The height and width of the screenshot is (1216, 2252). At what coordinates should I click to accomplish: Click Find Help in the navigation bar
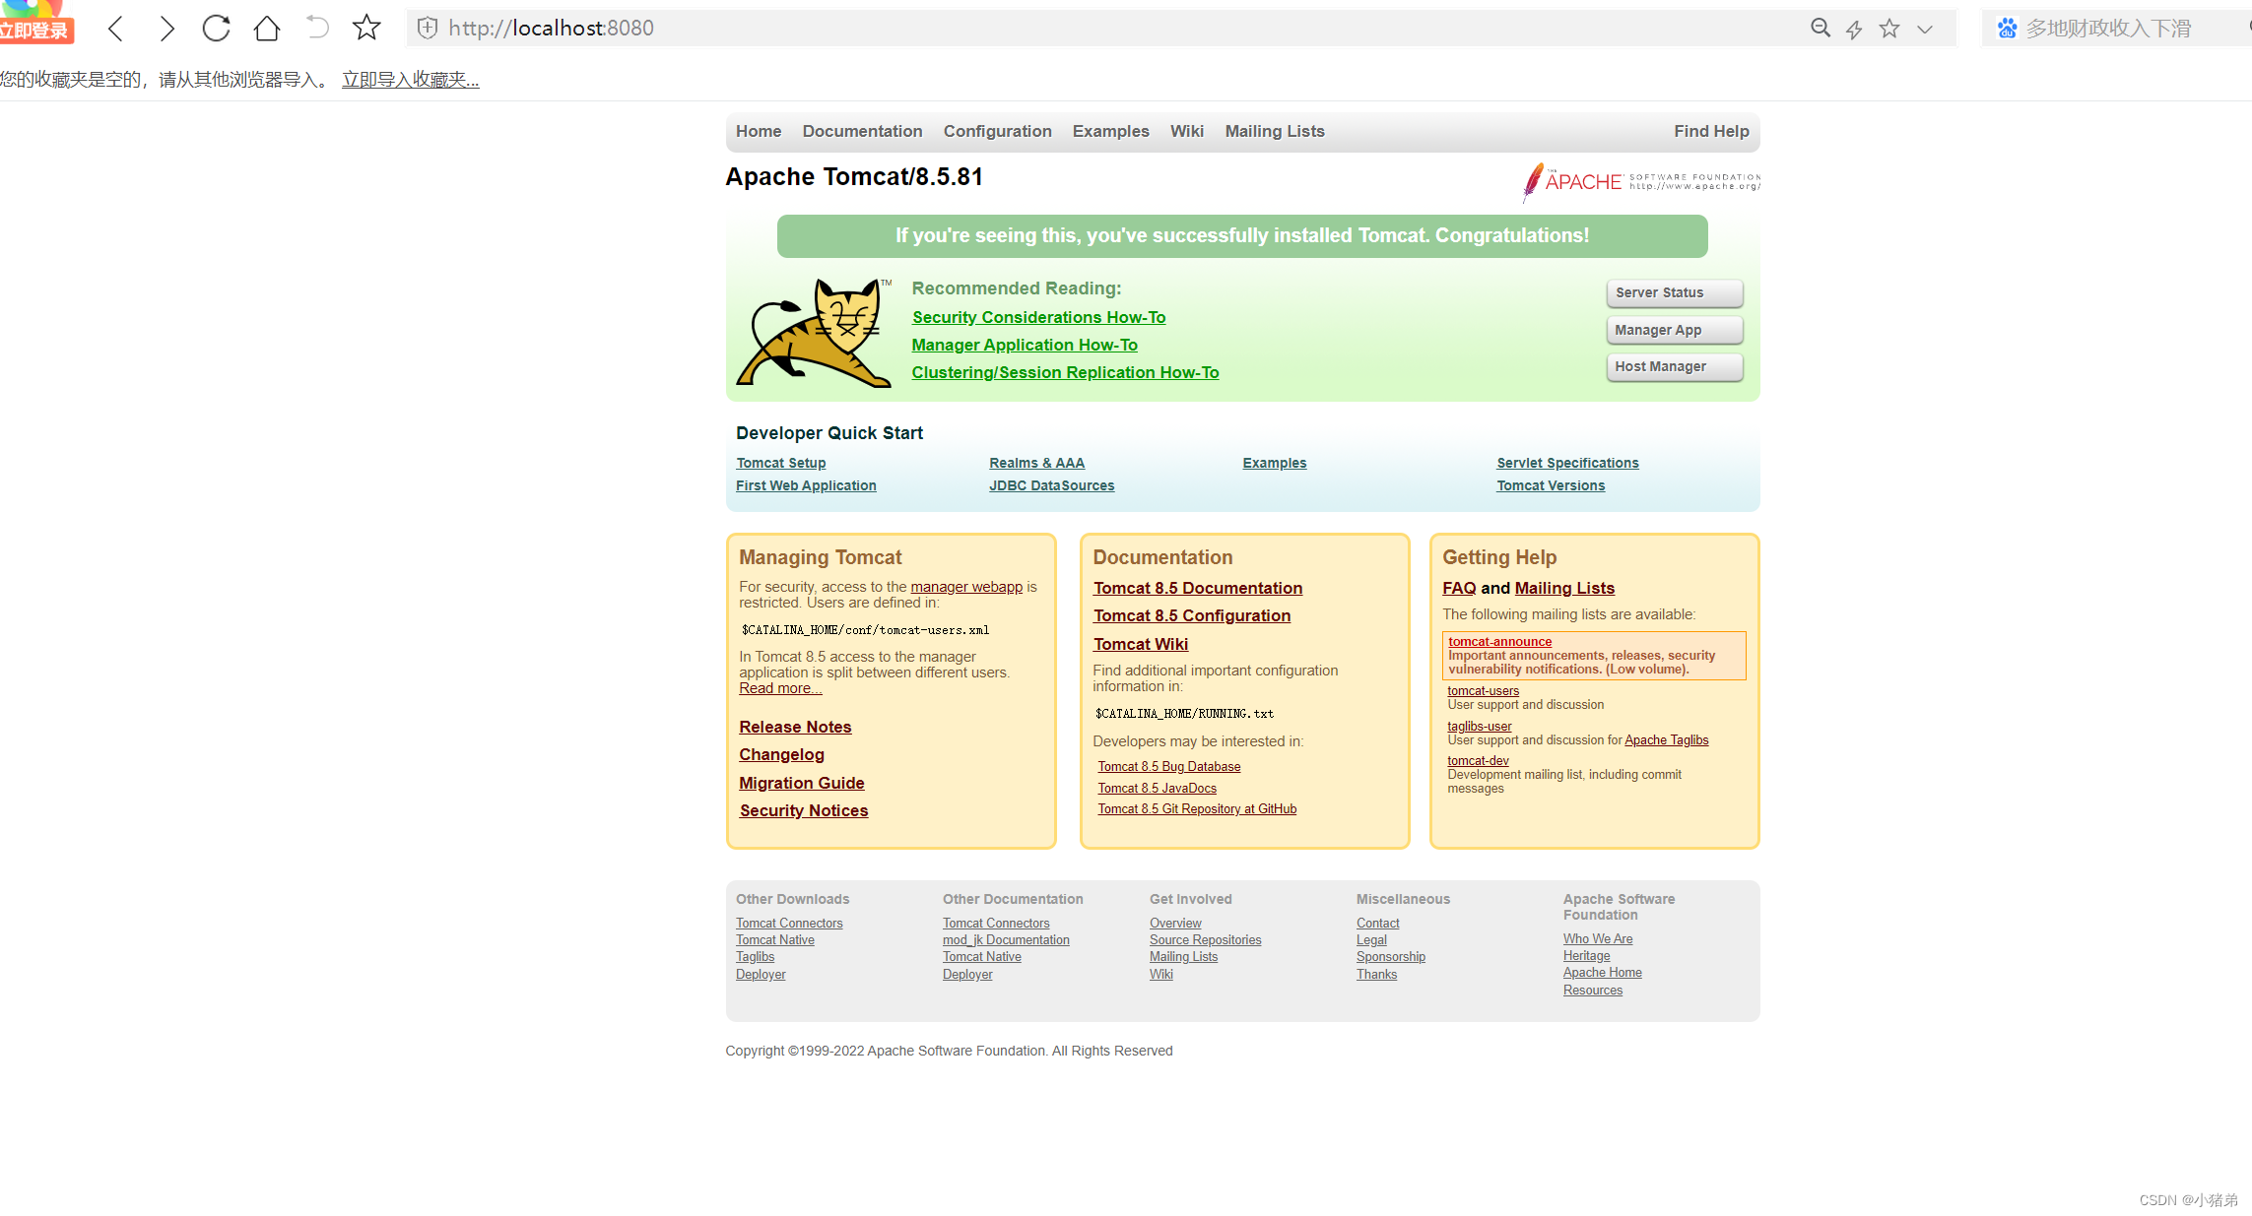click(1711, 131)
